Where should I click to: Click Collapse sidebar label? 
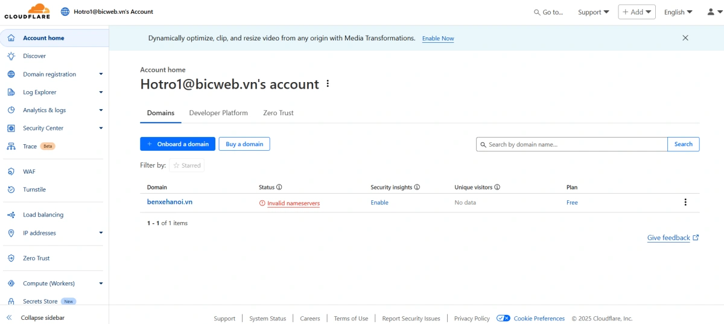click(x=43, y=318)
